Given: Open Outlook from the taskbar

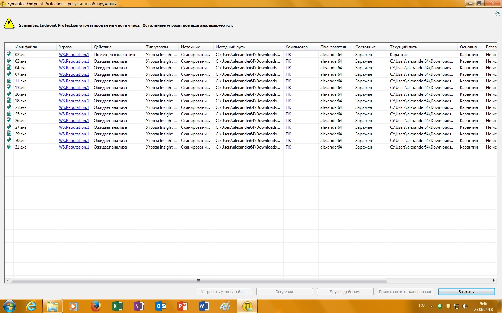Looking at the screenshot, I should click(x=161, y=306).
